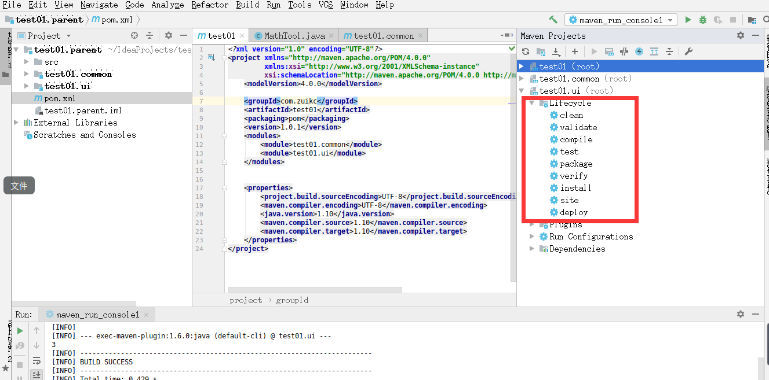Image resolution: width=769 pixels, height=380 pixels.
Task: Open maven_run_console1 run configuration dropdown
Action: (x=621, y=20)
